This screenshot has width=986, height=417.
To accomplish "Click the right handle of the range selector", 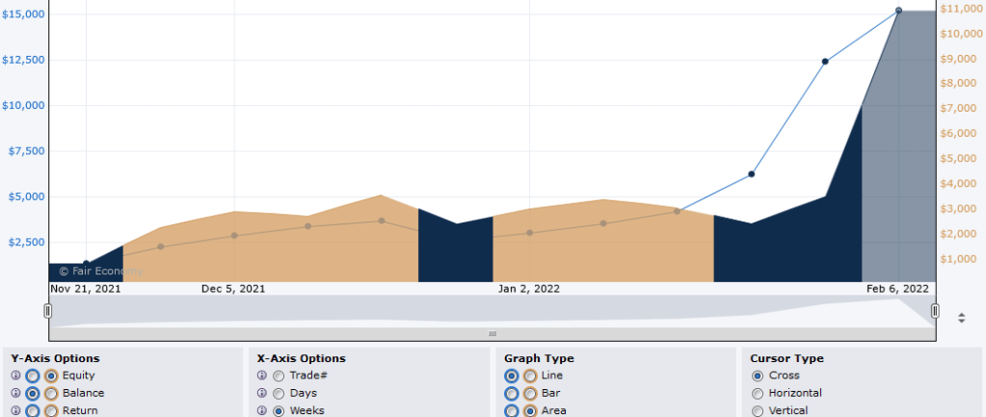I will click(934, 310).
